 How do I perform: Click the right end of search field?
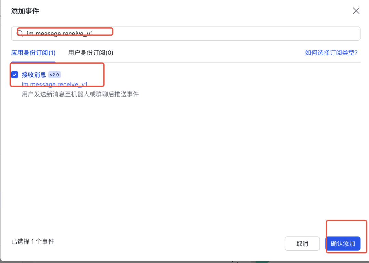(352, 34)
